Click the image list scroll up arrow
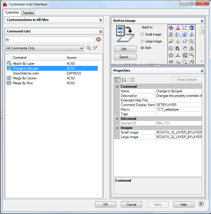Image resolution: width=211 pixels, height=214 pixels. click(x=202, y=27)
